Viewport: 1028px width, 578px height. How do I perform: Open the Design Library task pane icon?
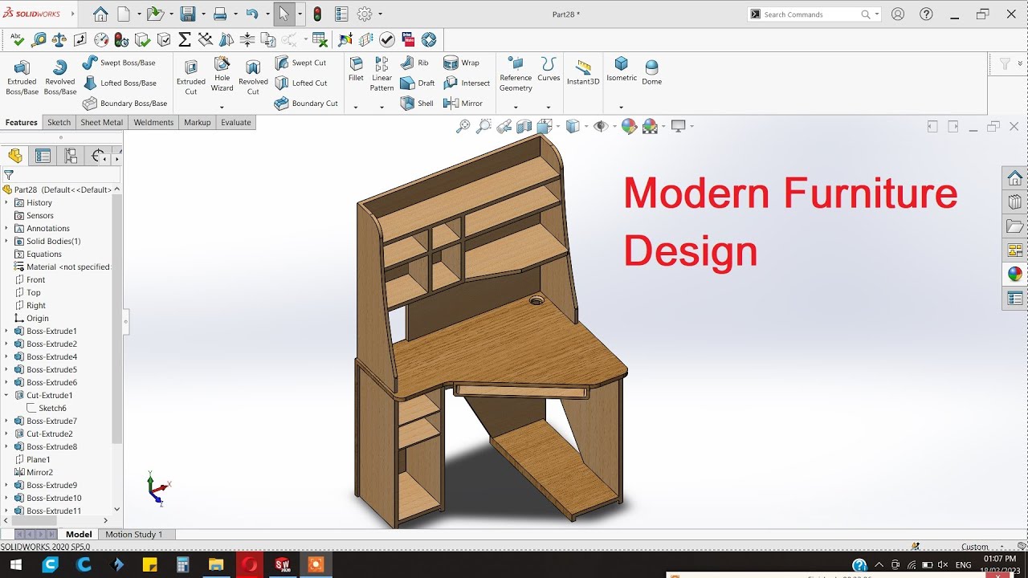click(x=1015, y=202)
